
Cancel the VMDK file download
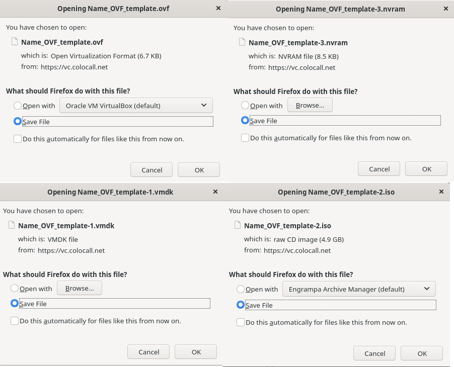click(148, 351)
